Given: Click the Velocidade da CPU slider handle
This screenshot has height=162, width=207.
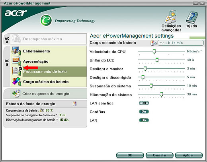Looking at the screenshot, I should 154,51.
